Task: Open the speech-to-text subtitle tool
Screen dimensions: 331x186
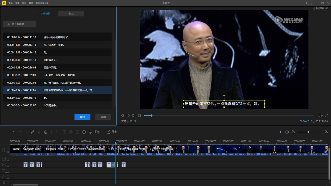Action: [97, 132]
